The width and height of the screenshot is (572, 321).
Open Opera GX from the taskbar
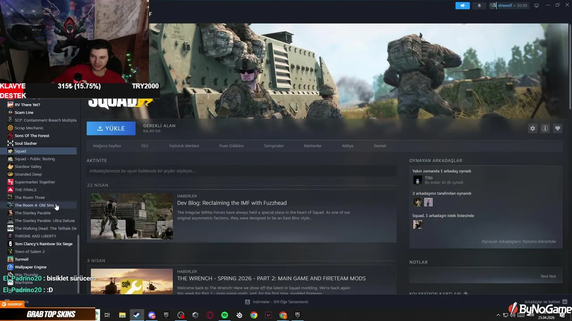pos(210,315)
